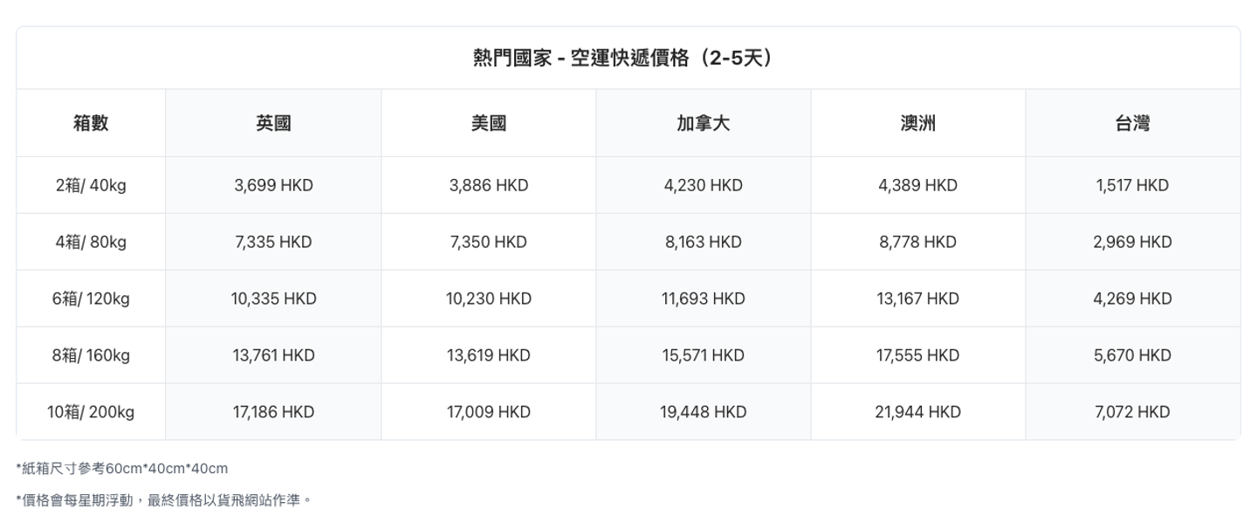
Task: Click the 英國 column header
Action: 273,123
